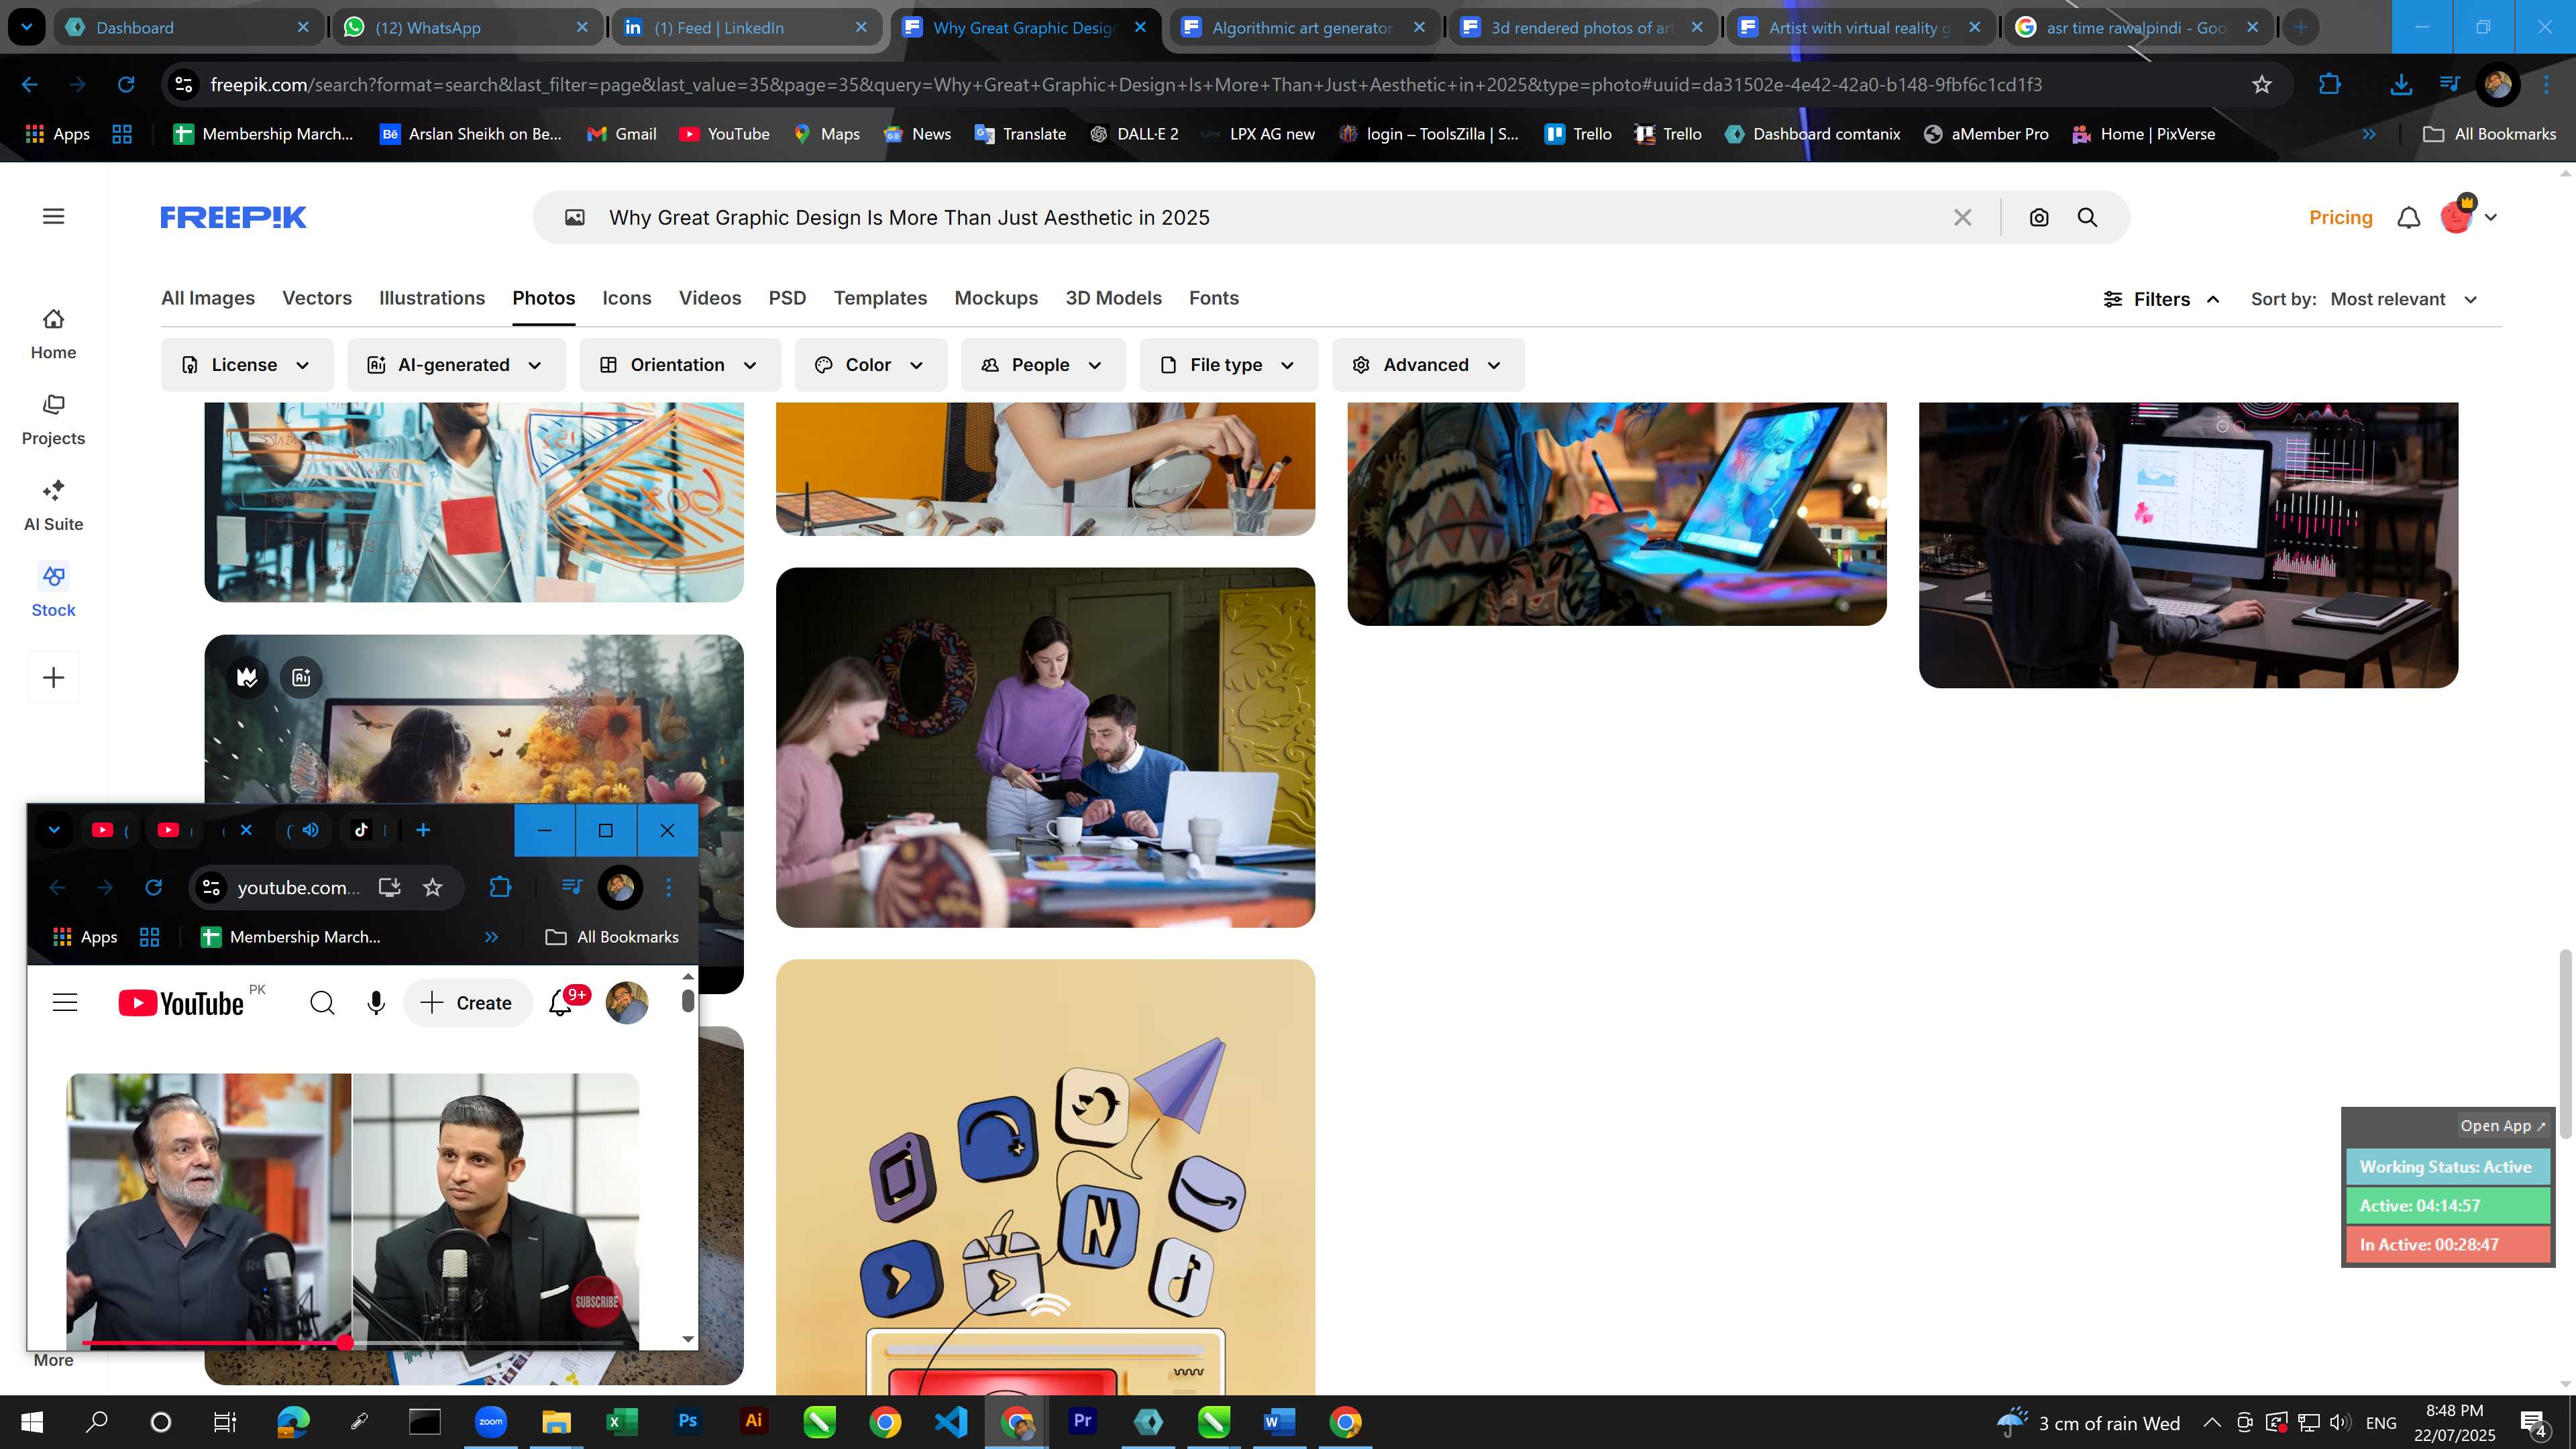This screenshot has width=2576, height=1449.
Task: Reload page in the YouTube window
Action: (153, 887)
